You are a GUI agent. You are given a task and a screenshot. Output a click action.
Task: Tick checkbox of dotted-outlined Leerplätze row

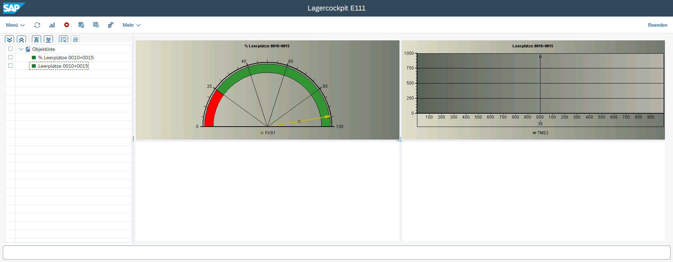click(11, 66)
